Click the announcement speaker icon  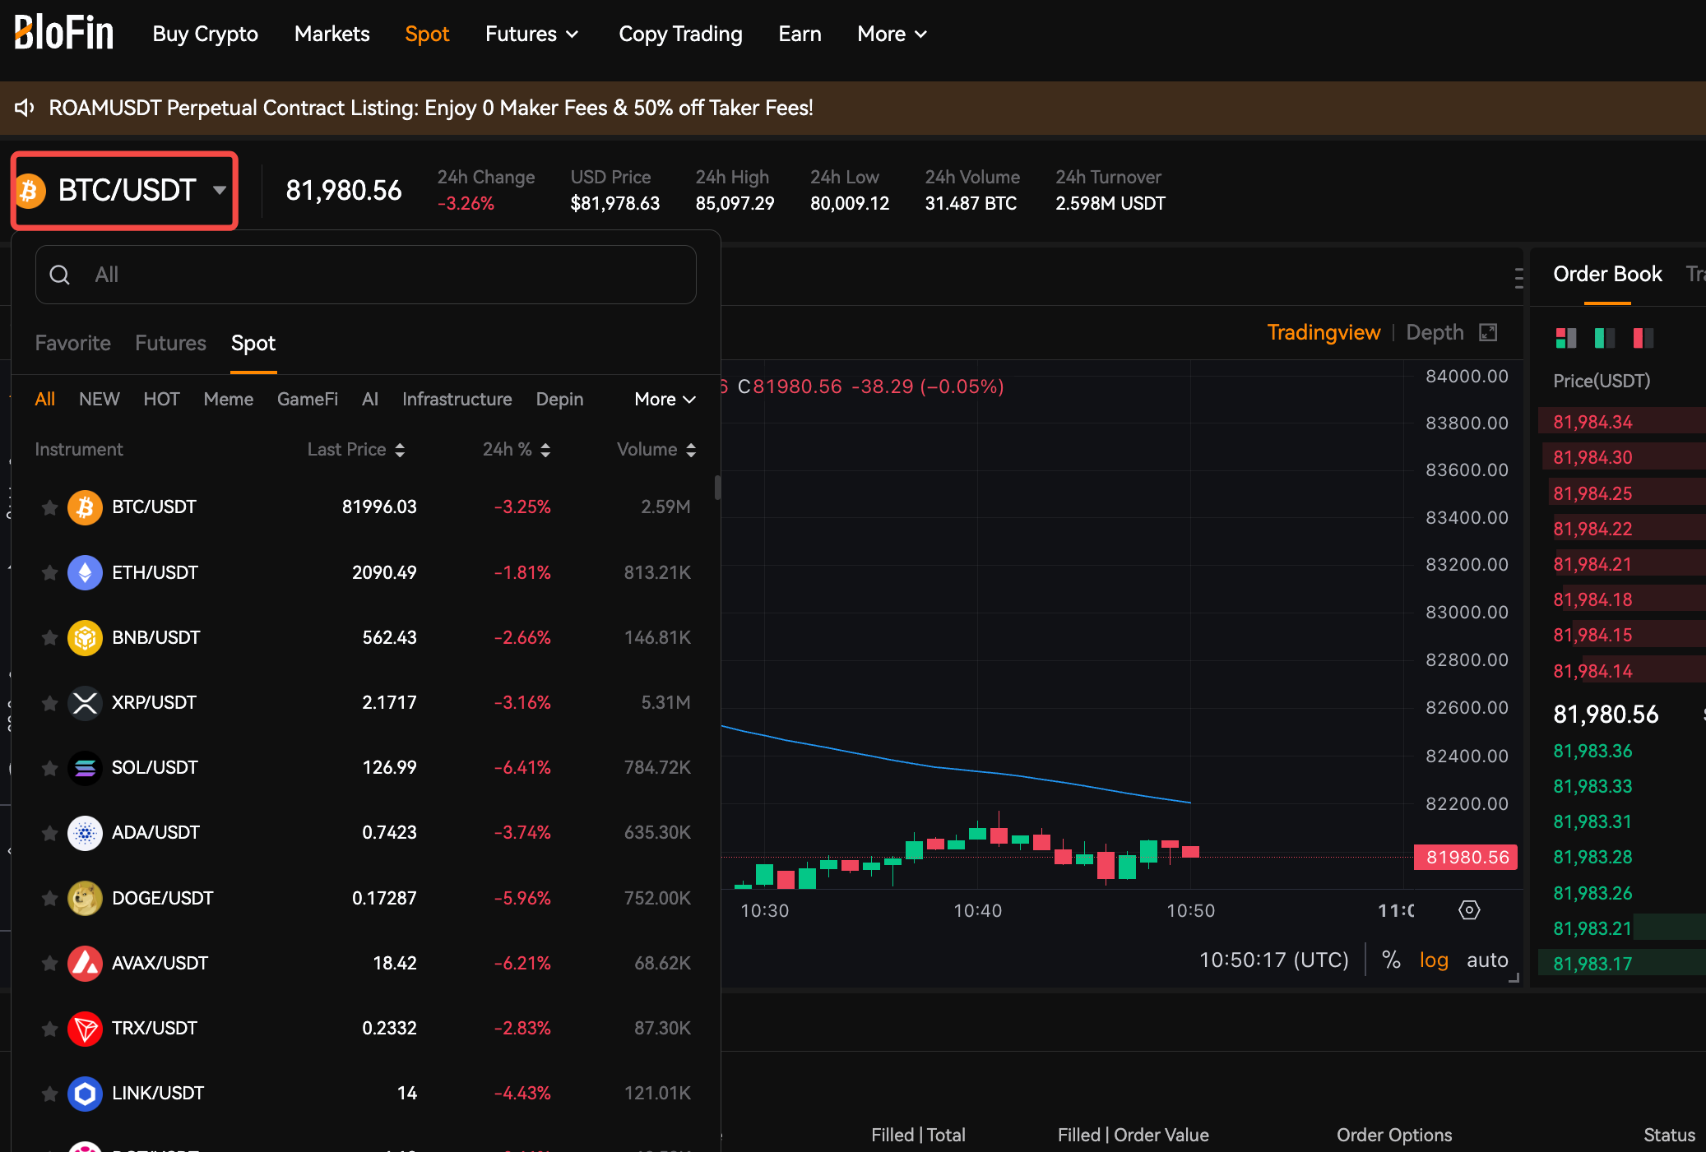(x=25, y=108)
